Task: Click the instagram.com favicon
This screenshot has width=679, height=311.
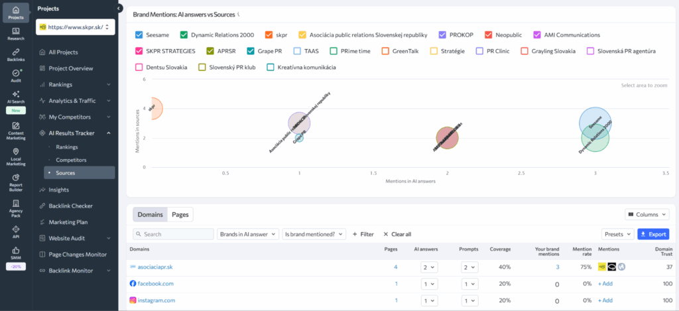Action: (133, 300)
